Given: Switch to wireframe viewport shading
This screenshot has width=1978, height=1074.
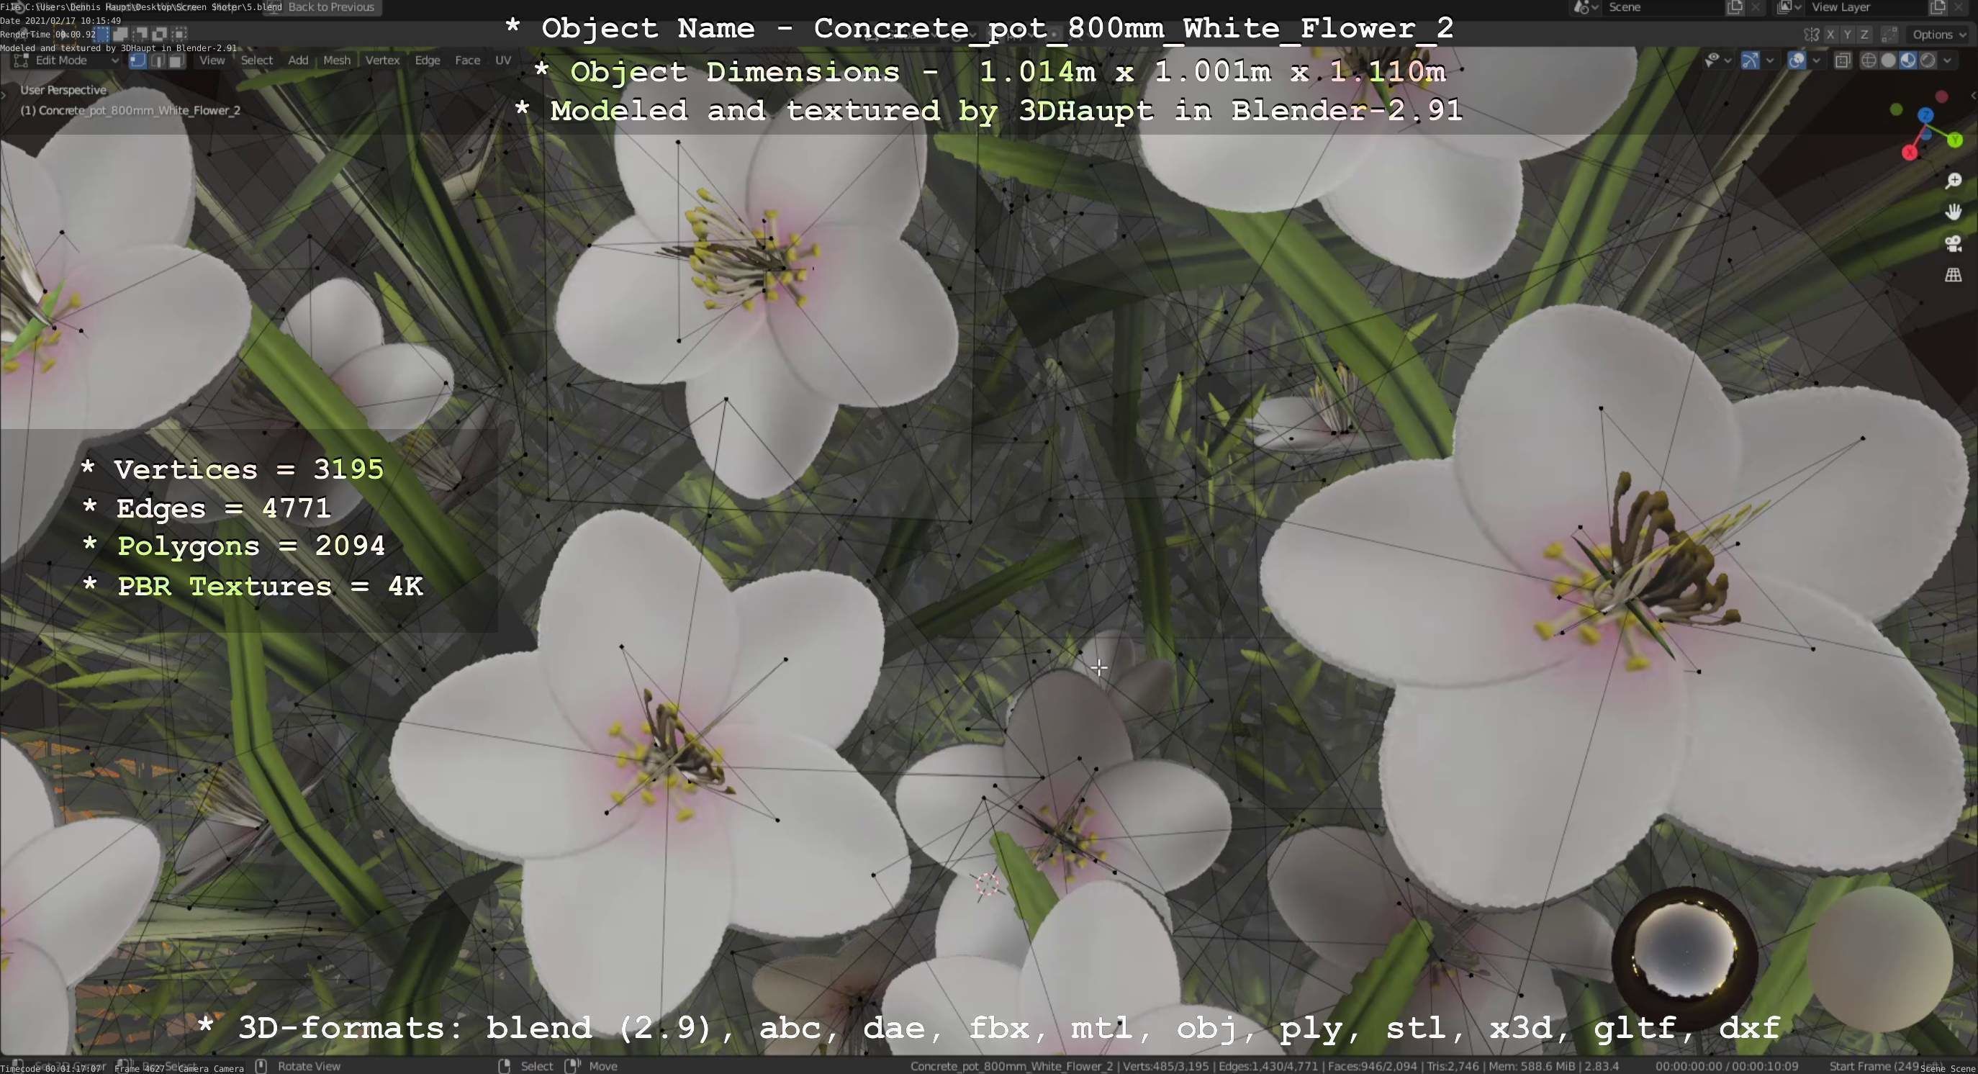Looking at the screenshot, I should [x=1869, y=60].
